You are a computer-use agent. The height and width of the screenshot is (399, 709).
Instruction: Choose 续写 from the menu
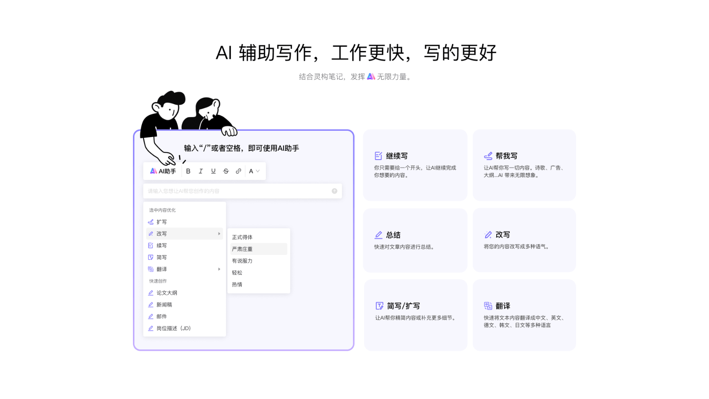[x=161, y=246]
